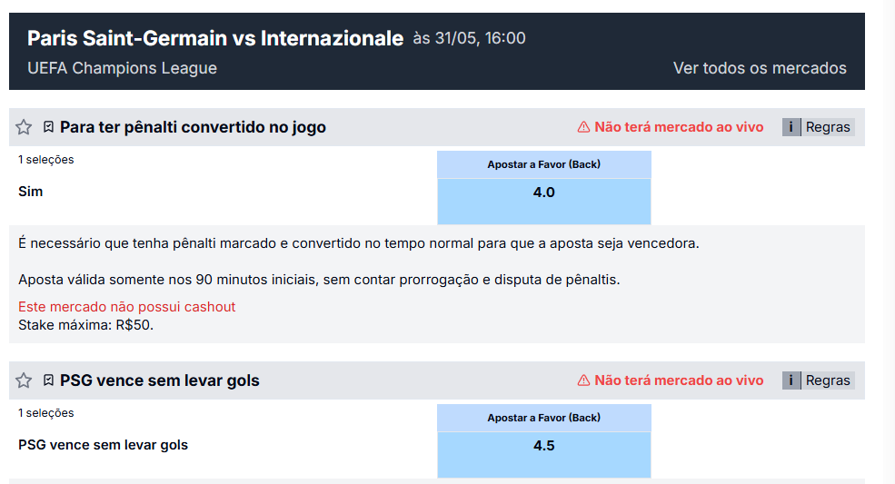Favorite the 'Para ter pênalti convertido' market star

(x=24, y=127)
